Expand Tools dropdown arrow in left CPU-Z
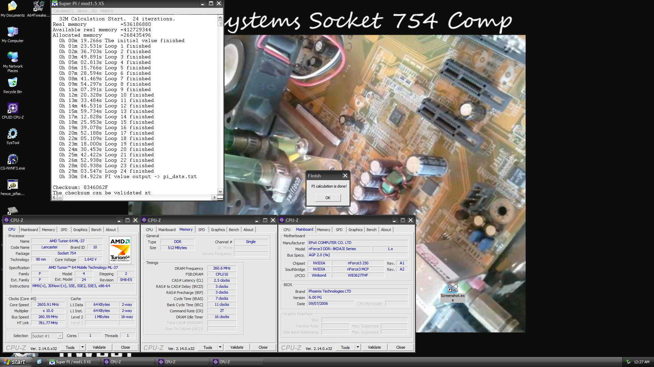654x367 pixels. tap(82, 347)
